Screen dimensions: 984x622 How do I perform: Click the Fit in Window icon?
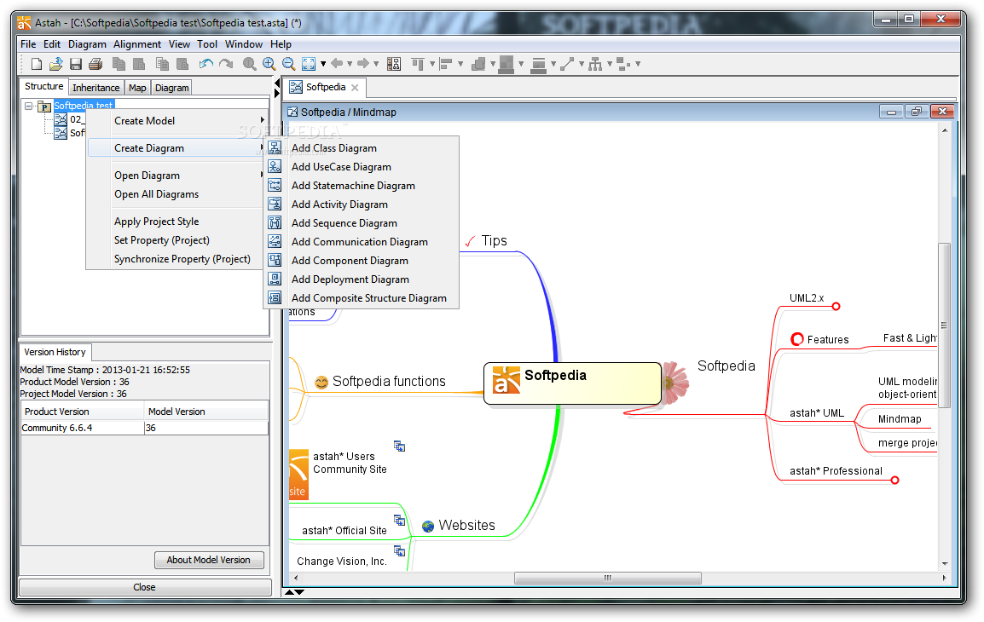(309, 64)
